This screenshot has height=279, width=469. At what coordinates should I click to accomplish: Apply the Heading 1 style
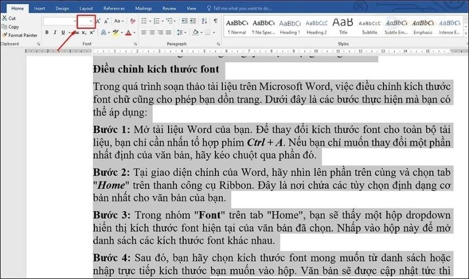click(x=290, y=27)
